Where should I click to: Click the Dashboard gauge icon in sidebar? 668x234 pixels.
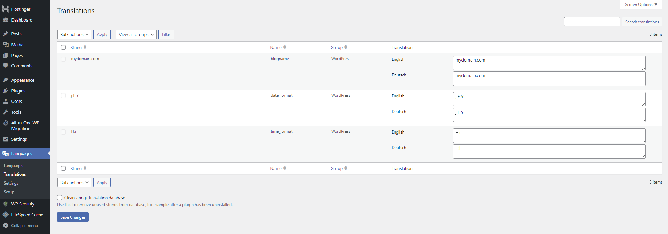click(6, 20)
